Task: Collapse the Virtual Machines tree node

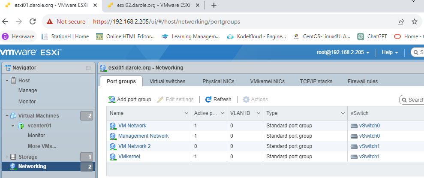Action: (x=7, y=116)
